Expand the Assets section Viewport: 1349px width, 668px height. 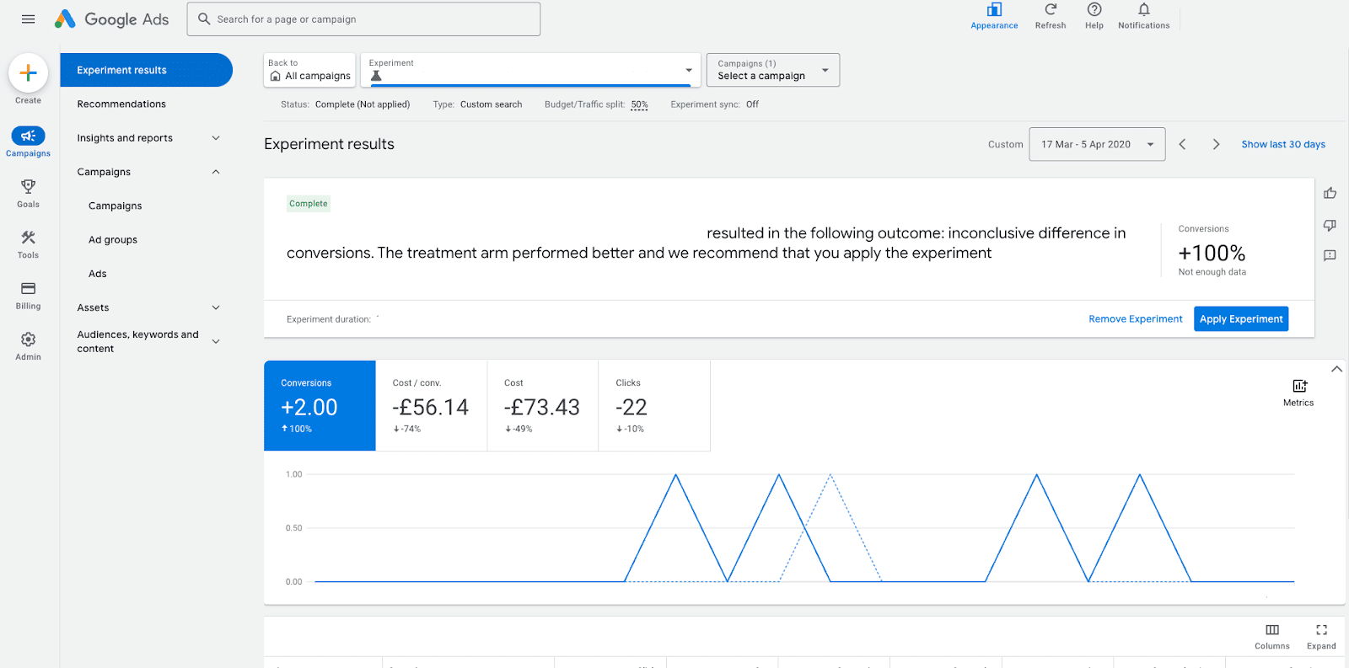[x=216, y=307]
